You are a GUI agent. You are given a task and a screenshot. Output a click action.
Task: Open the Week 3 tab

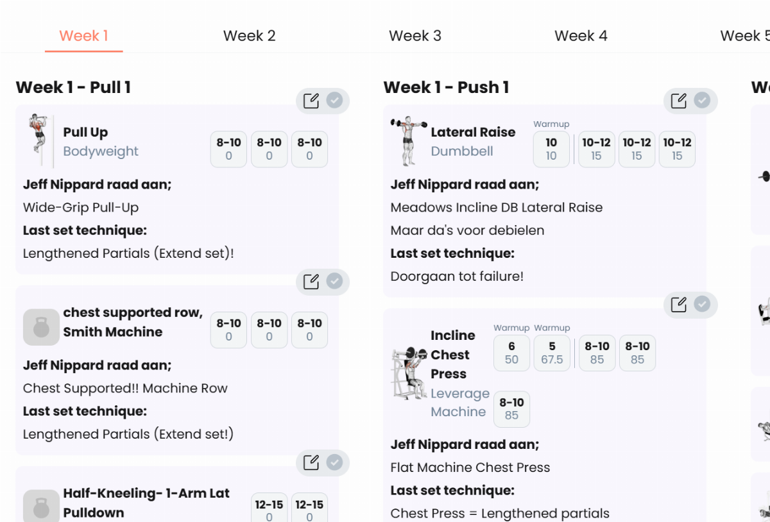coord(415,36)
